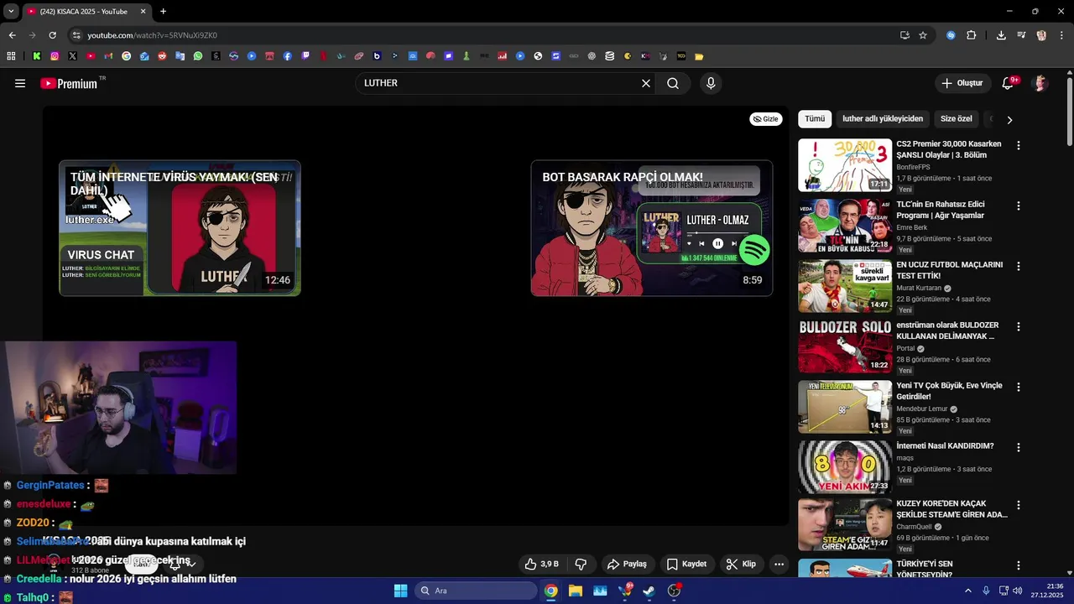Screen dimensions: 1074x604
Task: Open Chrome extensions puzzle icon
Action: 972,35
